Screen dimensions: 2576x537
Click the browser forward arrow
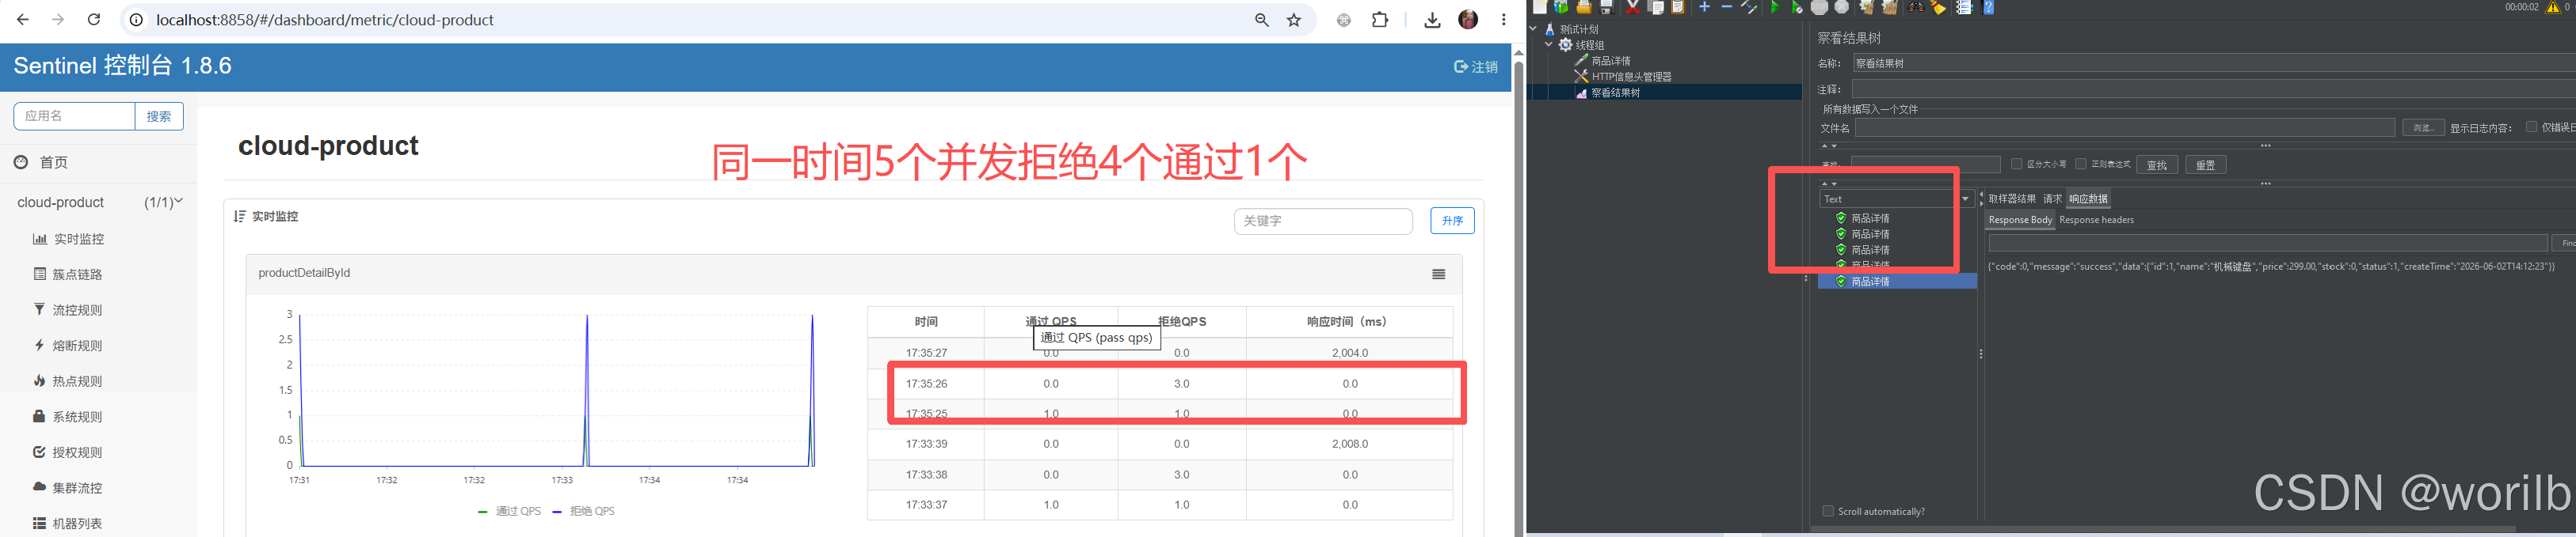pyautogui.click(x=58, y=20)
